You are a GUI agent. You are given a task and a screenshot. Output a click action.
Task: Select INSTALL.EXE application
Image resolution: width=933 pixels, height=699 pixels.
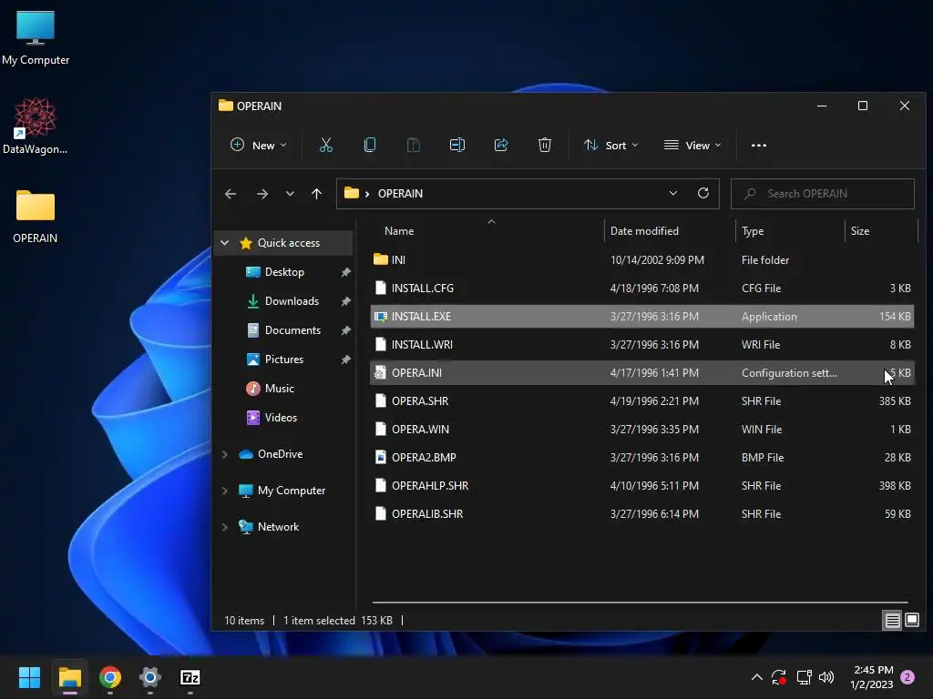pos(641,316)
